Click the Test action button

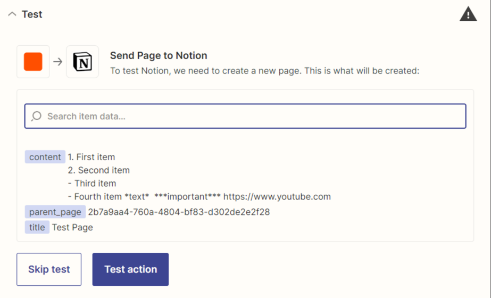(130, 269)
